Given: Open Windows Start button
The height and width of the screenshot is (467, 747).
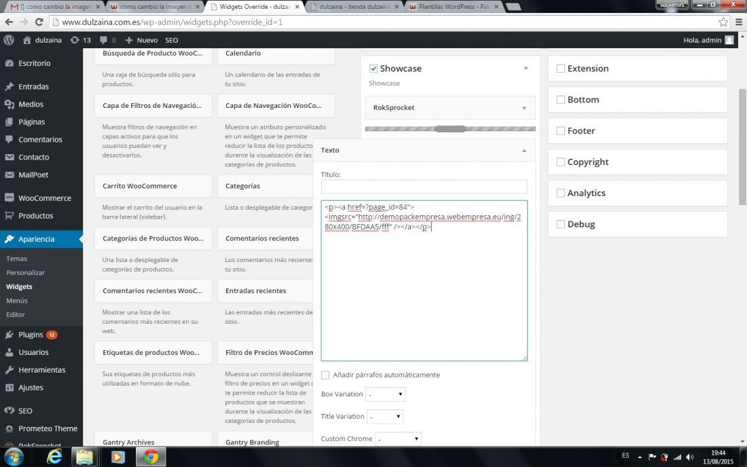Looking at the screenshot, I should coord(14,457).
